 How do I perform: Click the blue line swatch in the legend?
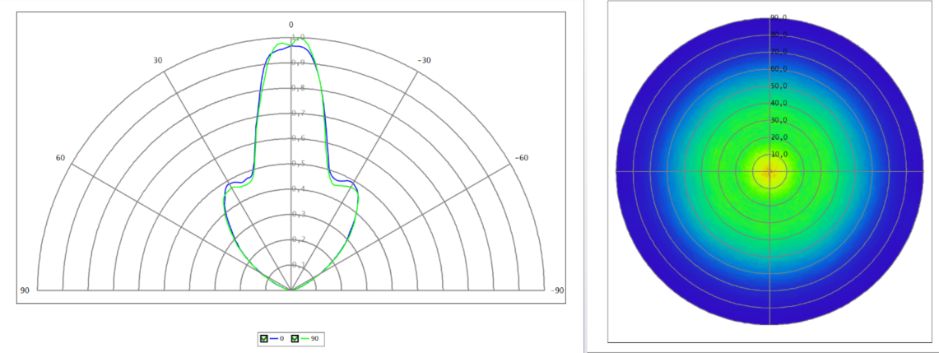click(275, 339)
